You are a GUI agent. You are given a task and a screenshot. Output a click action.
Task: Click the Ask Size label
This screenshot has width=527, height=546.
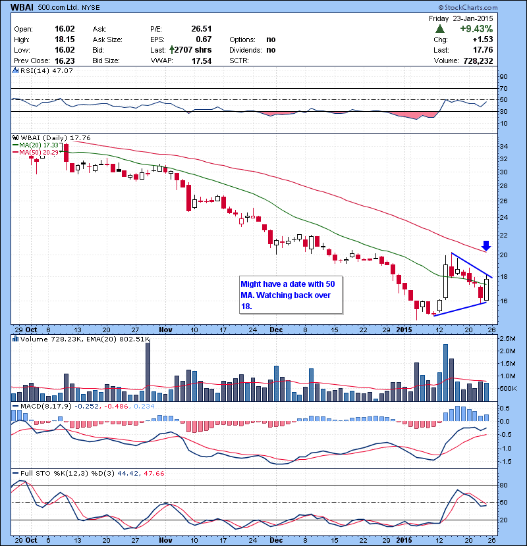[x=107, y=39]
